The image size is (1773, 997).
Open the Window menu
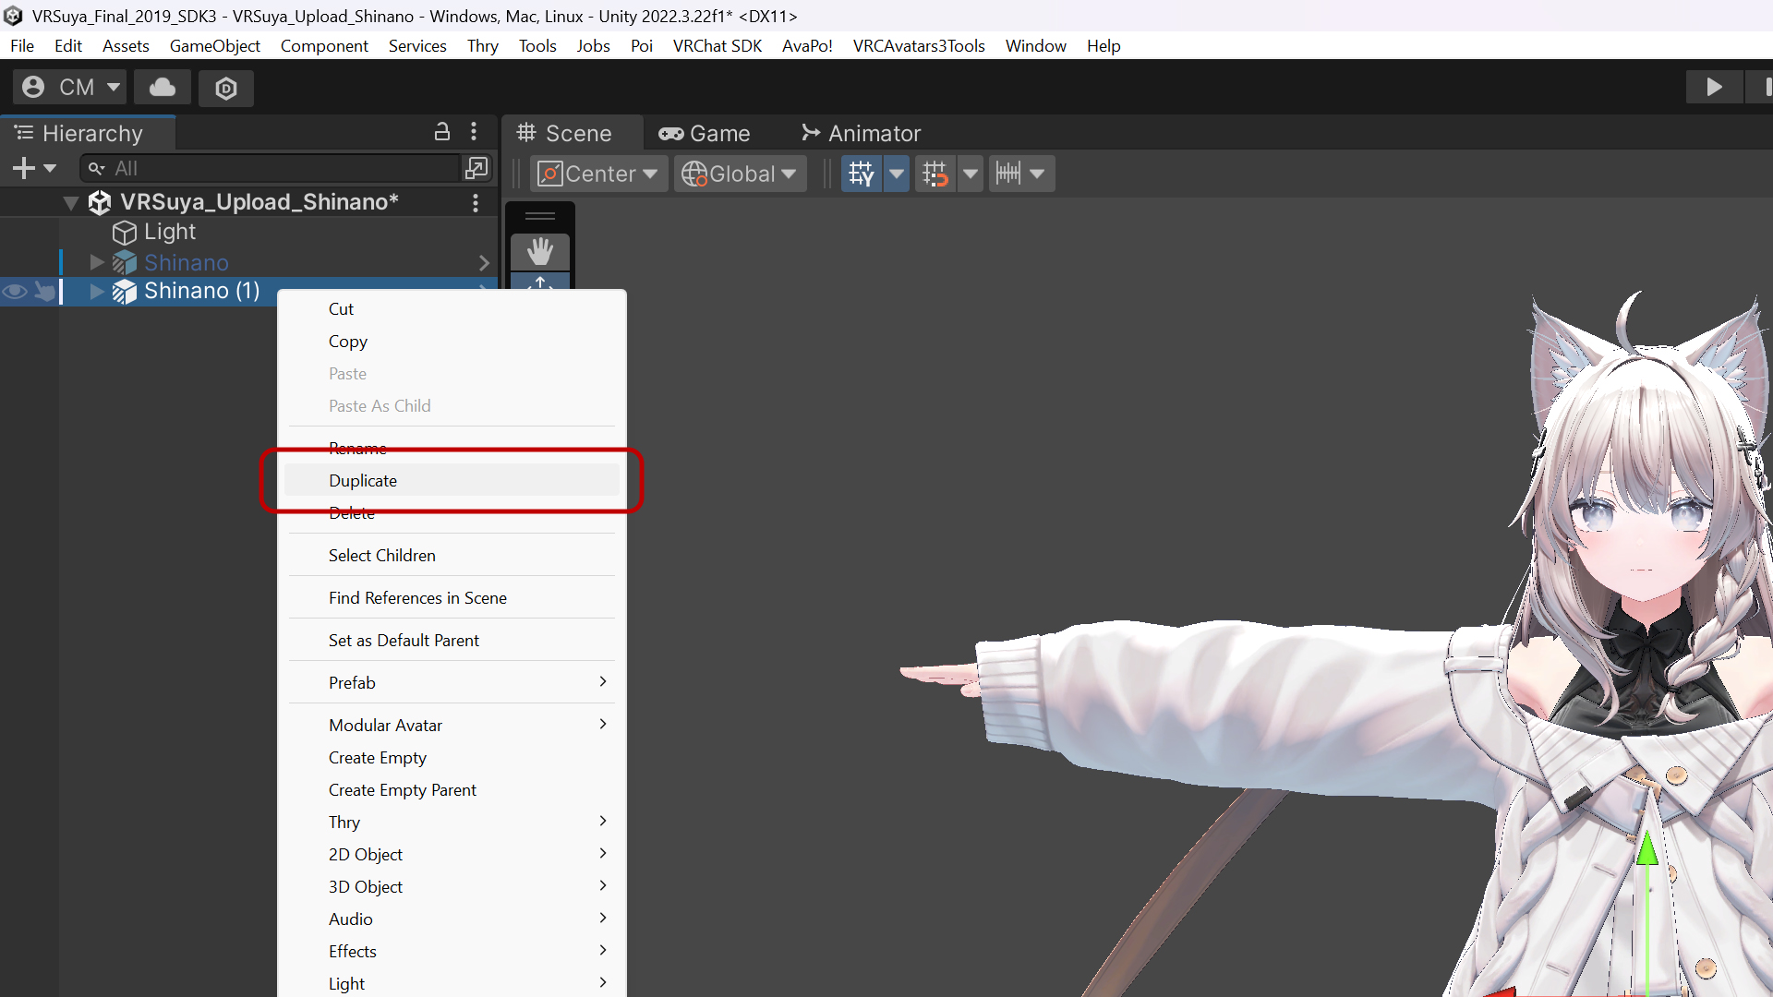tap(1035, 46)
